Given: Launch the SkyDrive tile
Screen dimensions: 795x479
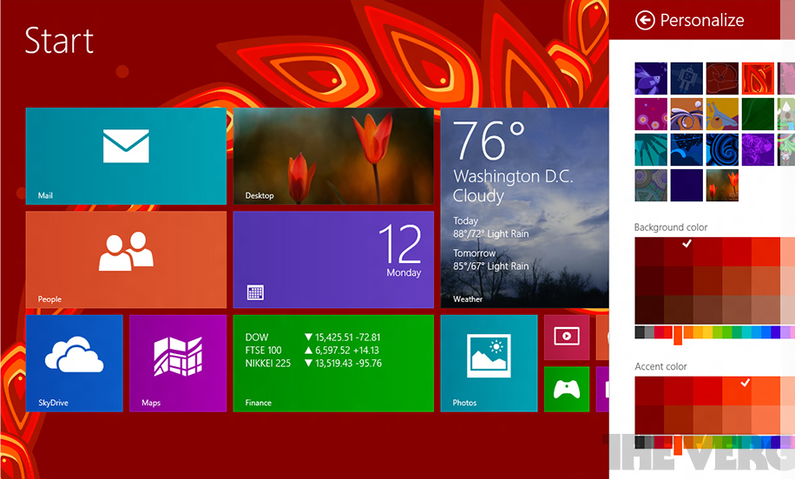Looking at the screenshot, I should tap(74, 363).
